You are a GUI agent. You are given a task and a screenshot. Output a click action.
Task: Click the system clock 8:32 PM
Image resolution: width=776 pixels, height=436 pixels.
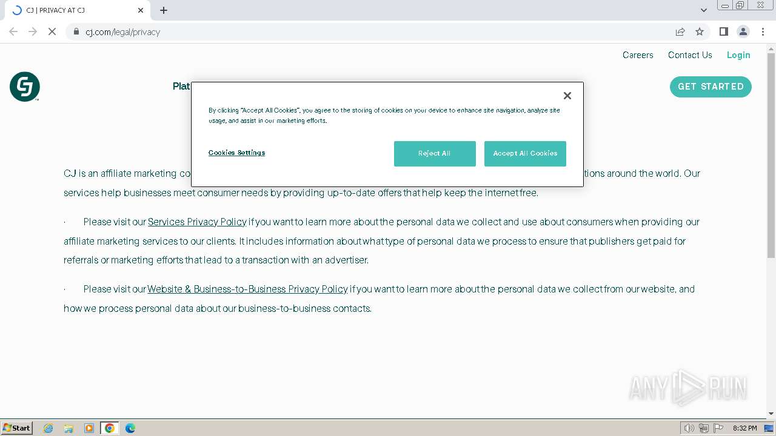(744, 428)
